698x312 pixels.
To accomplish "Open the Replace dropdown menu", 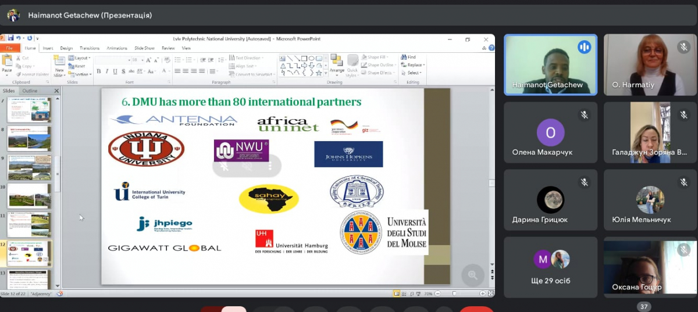I will 413,65.
